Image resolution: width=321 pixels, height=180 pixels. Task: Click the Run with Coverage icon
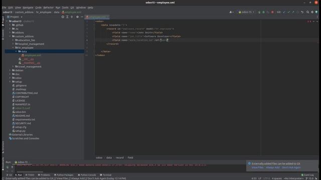(268, 12)
